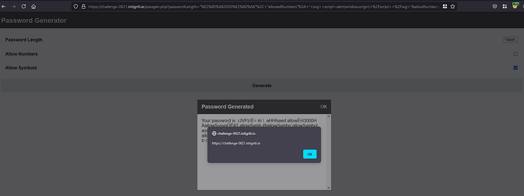
Task: Open tracking protection shield in address bar
Action: pyautogui.click(x=76, y=6)
